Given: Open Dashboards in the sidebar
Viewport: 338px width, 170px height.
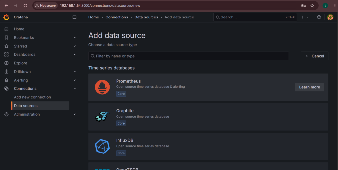Looking at the screenshot, I should click(x=24, y=54).
